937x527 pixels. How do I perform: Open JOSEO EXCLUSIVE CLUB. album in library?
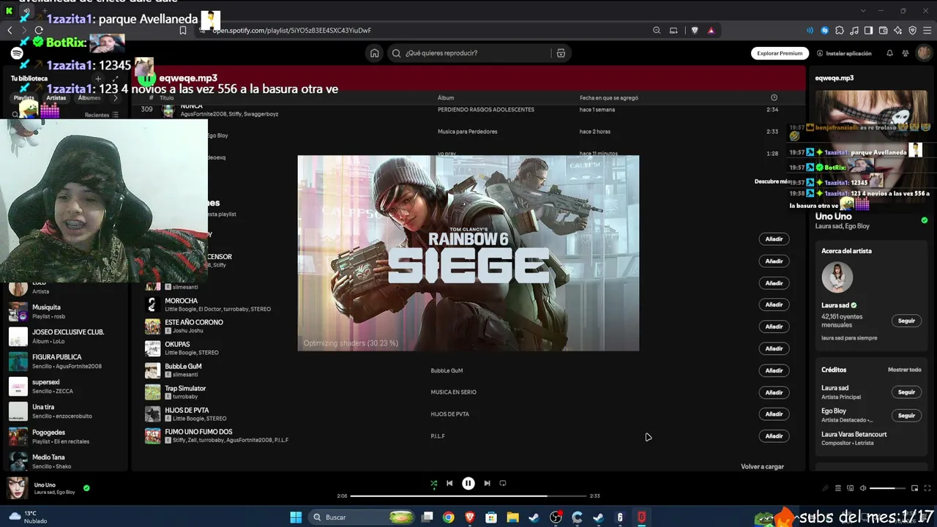tap(64, 337)
